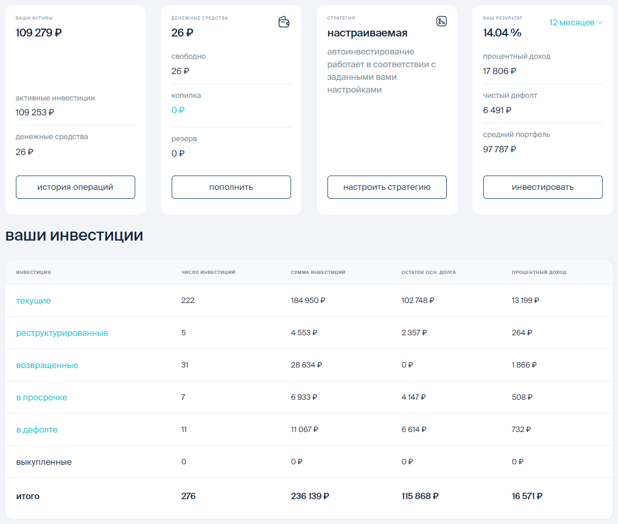Image resolution: width=618 pixels, height=524 pixels.
Task: View возвращенные investments
Action: coord(47,365)
